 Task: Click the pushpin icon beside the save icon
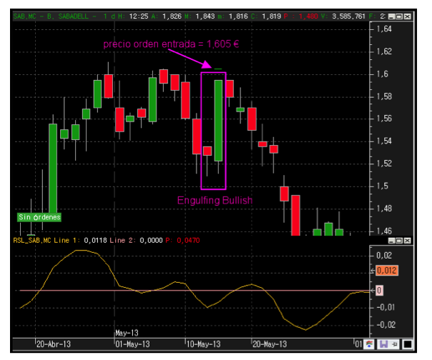(395, 344)
